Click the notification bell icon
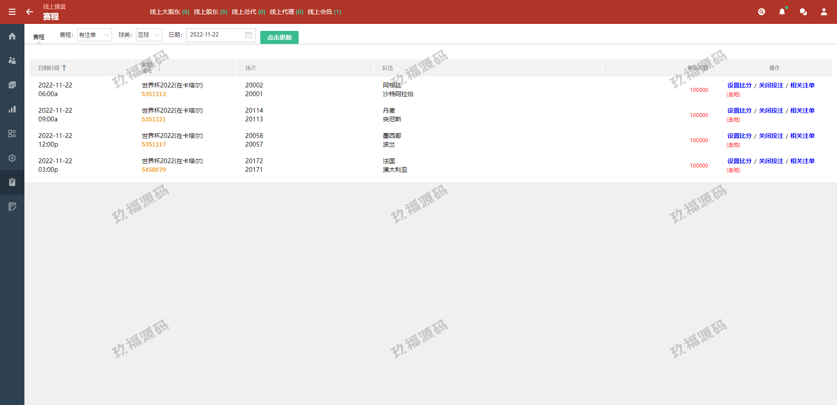The height and width of the screenshot is (405, 837). point(782,12)
